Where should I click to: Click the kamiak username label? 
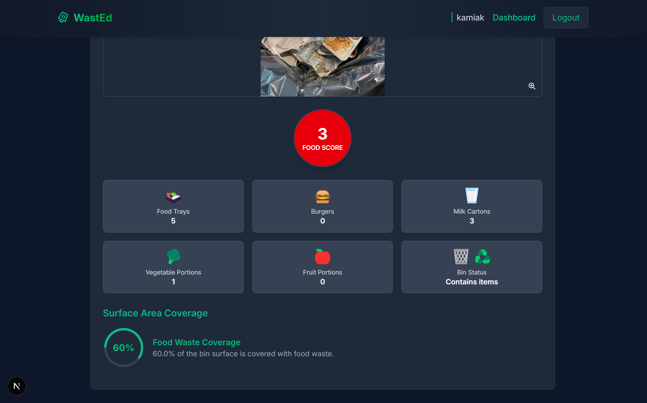point(470,18)
